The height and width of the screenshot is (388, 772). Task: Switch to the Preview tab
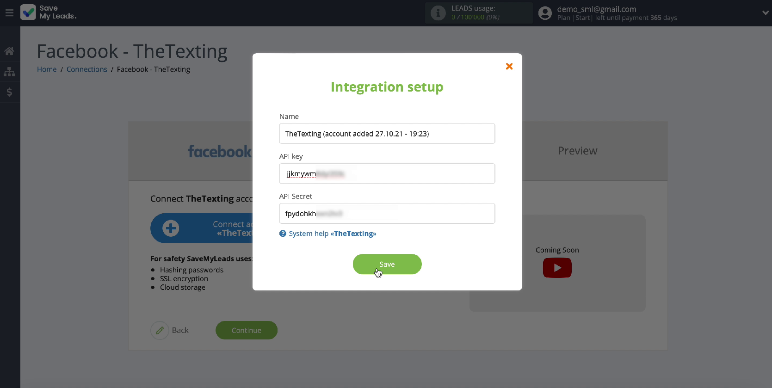(x=577, y=151)
